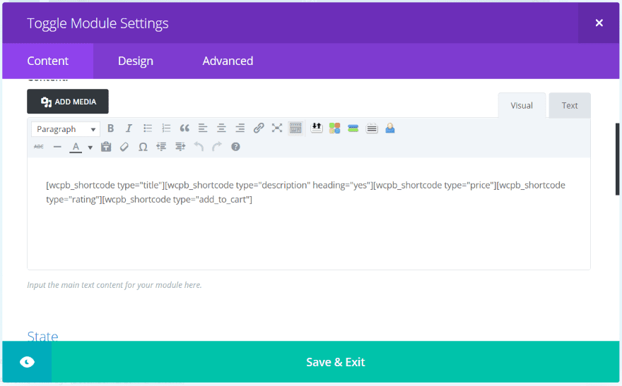Image resolution: width=622 pixels, height=386 pixels.
Task: Click the insert link icon
Action: point(259,128)
